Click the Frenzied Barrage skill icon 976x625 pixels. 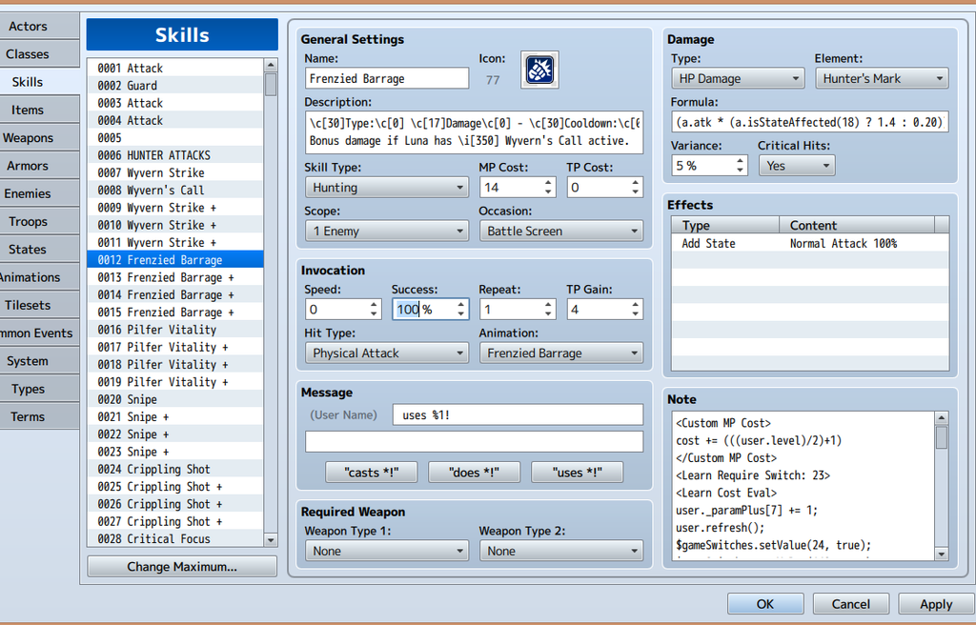(539, 71)
